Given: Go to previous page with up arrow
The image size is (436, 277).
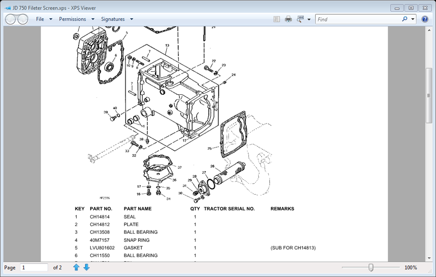Looking at the screenshot, I should (x=76, y=267).
